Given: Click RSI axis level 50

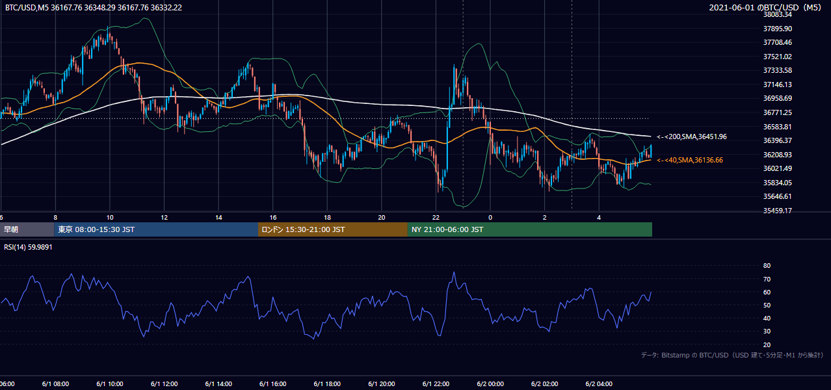Looking at the screenshot, I should [767, 305].
